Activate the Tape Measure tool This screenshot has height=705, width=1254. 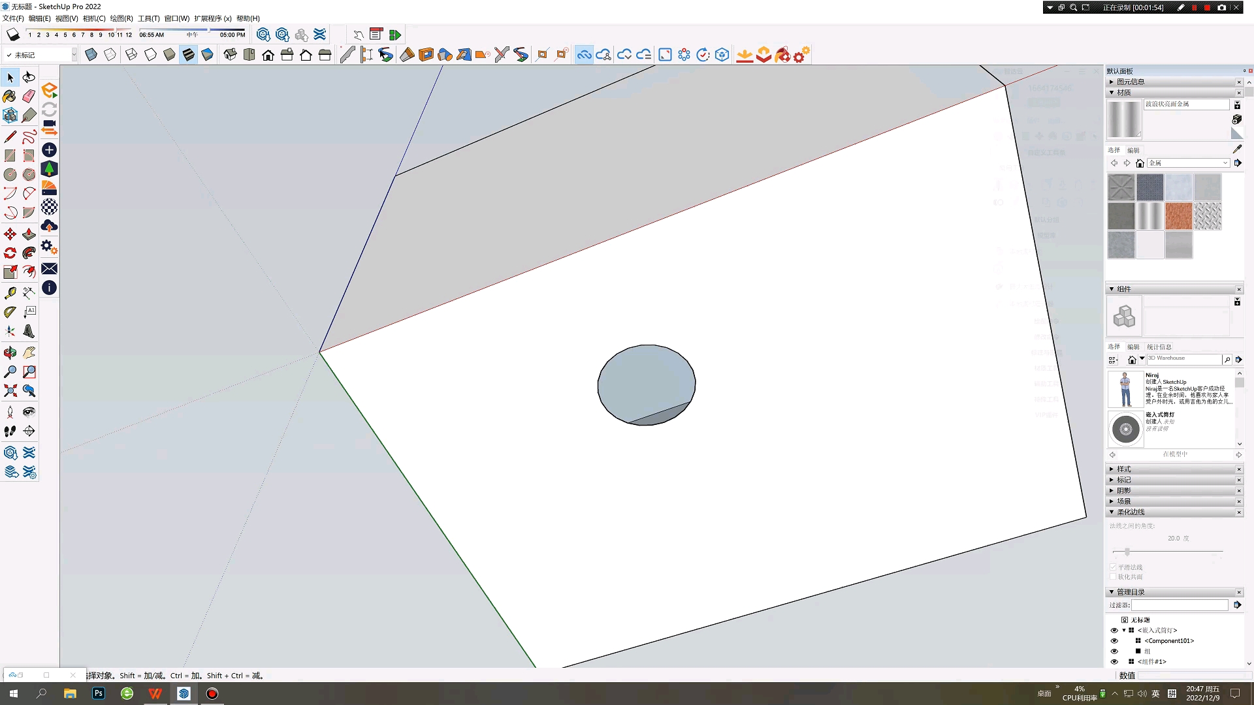pyautogui.click(x=10, y=293)
